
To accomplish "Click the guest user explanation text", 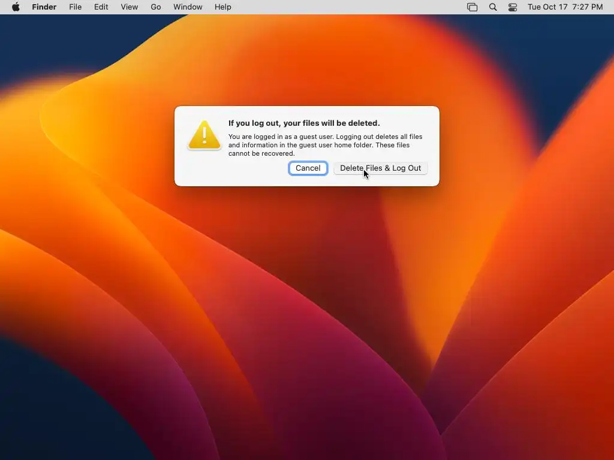I will (325, 145).
